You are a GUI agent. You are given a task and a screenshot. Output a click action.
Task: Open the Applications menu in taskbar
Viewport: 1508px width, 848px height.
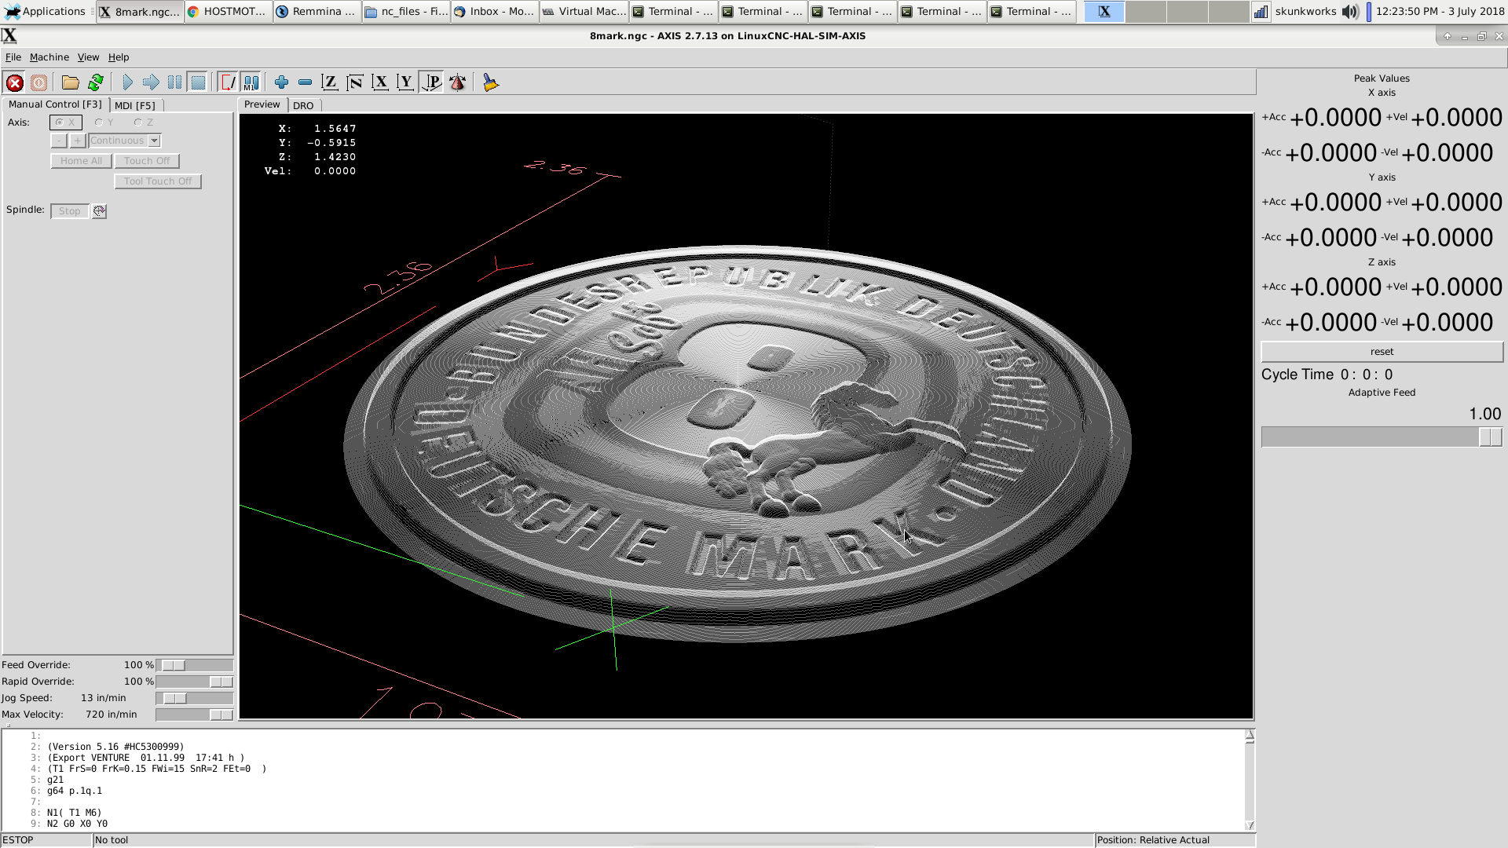[x=46, y=11]
